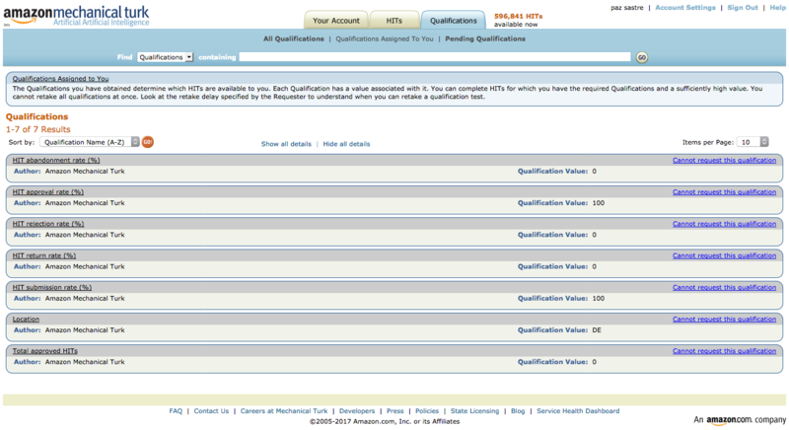This screenshot has height=430, width=789.
Task: Click the Amazon.com company logo in the footer
Action: pos(739,420)
